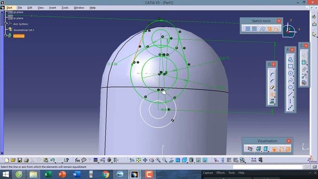The height and width of the screenshot is (179, 318).
Task: Select the Spline sketch tool
Action: [290, 81]
